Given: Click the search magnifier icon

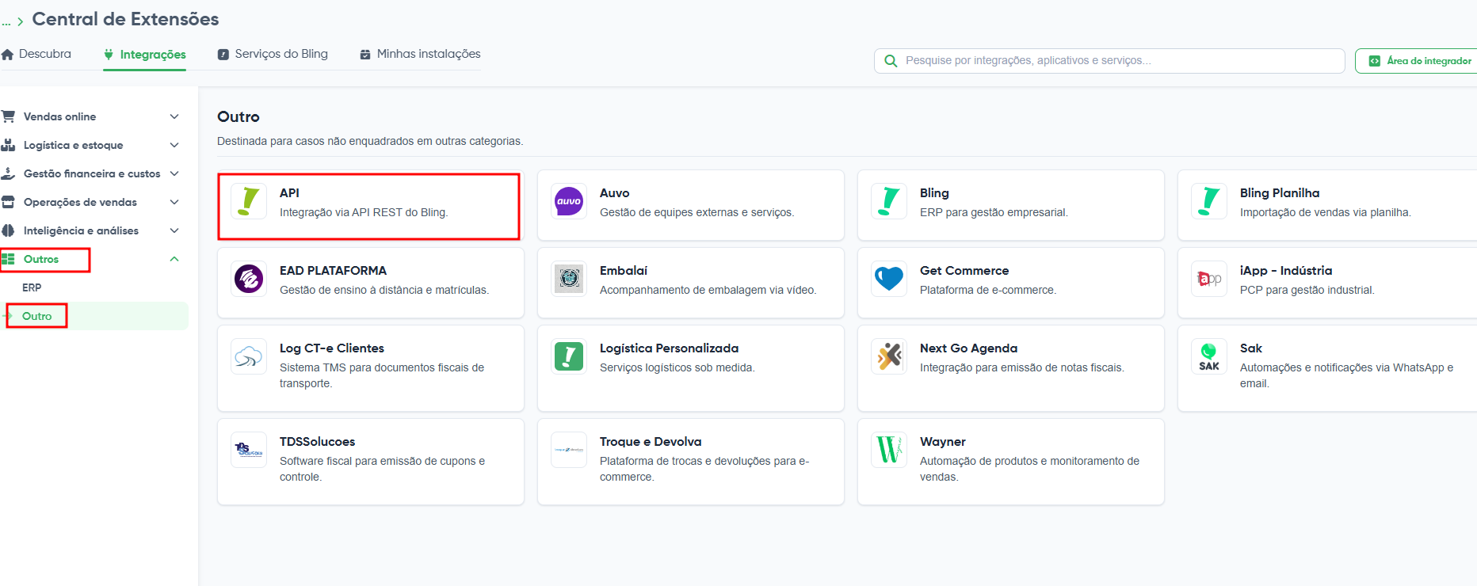Looking at the screenshot, I should pyautogui.click(x=891, y=61).
